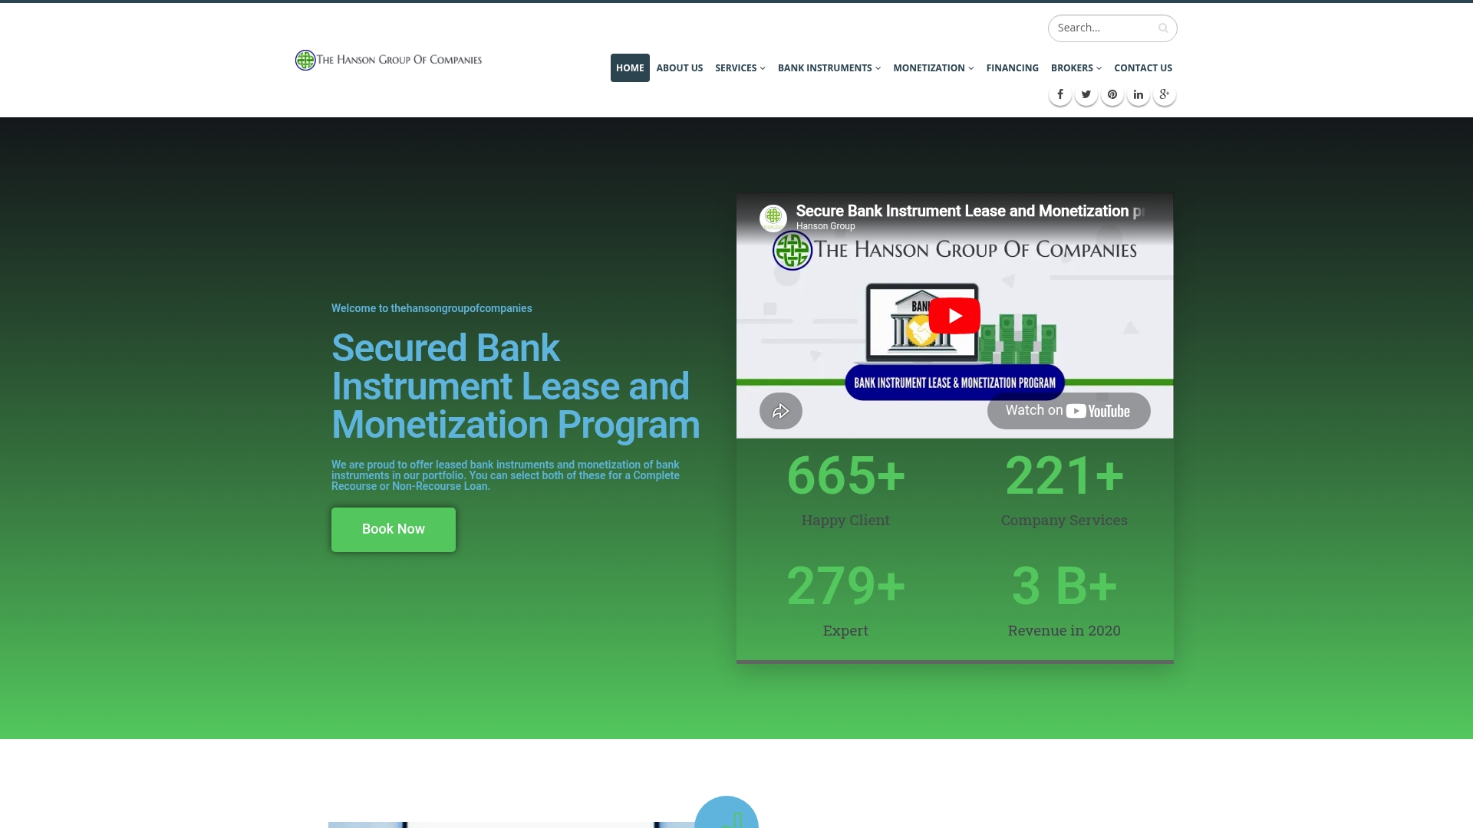Viewport: 1473px width, 828px height.
Task: Expand the Monetization dropdown menu
Action: 933,68
